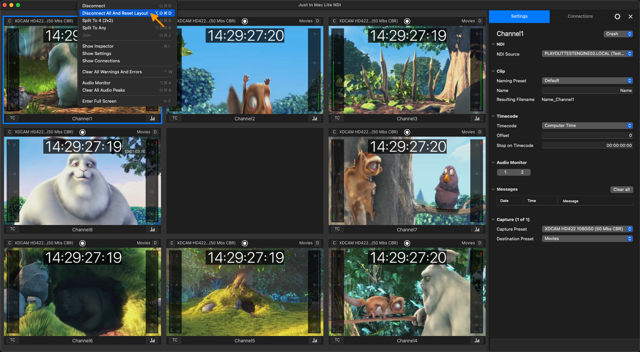Click the Stop on Timecode field
The width and height of the screenshot is (640, 352).
point(587,146)
